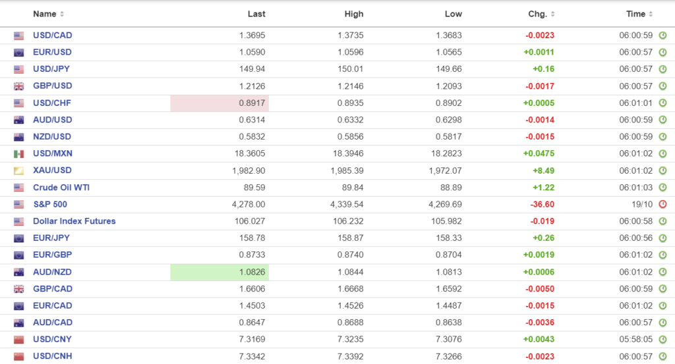Open the USD/JPY pair link
Viewport: 675px width, 364px height.
52,69
